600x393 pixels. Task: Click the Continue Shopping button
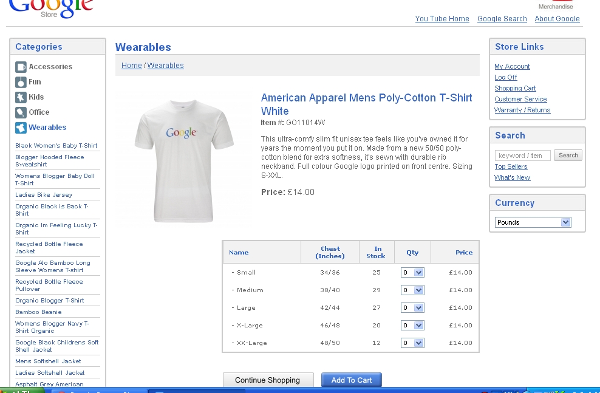pyautogui.click(x=268, y=380)
